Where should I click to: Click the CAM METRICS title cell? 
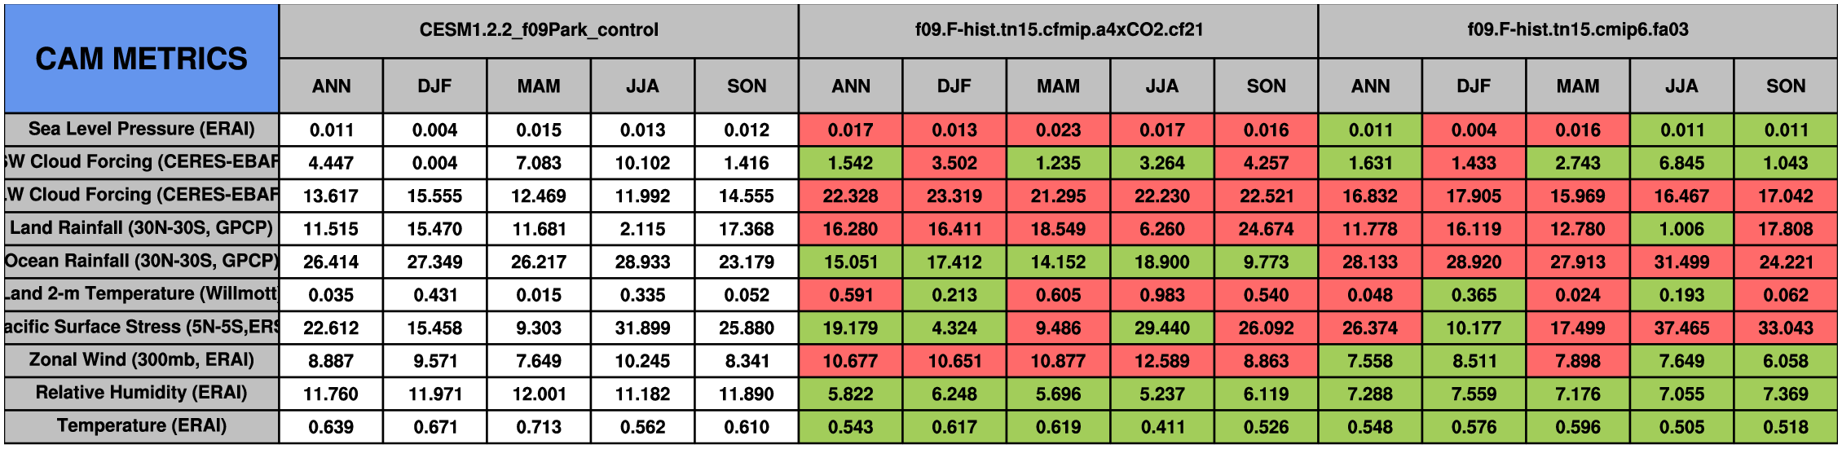tap(141, 59)
